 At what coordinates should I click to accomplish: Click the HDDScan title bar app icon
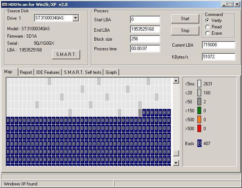(4, 4)
